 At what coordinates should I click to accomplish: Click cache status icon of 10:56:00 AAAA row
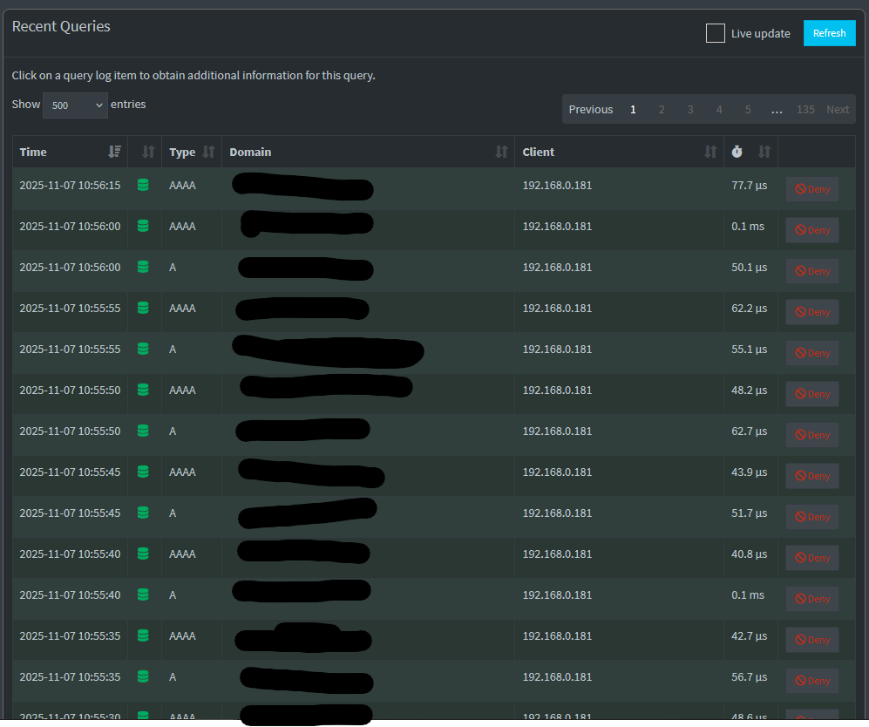point(143,226)
